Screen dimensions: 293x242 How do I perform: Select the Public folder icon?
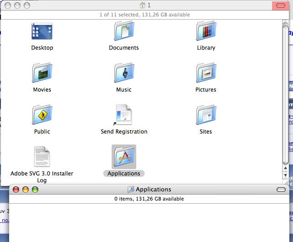[42, 114]
